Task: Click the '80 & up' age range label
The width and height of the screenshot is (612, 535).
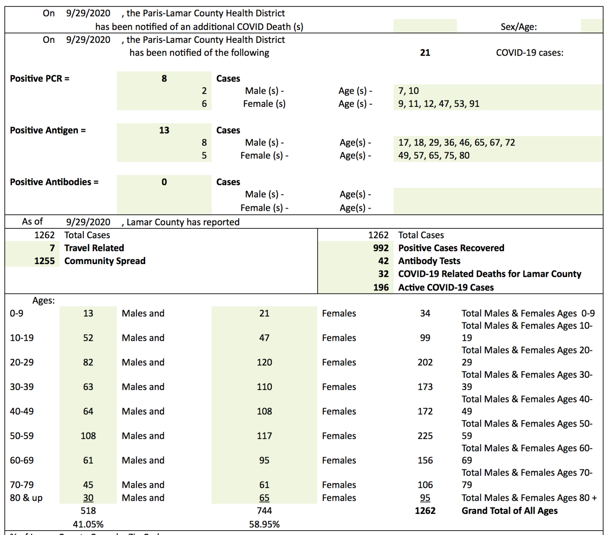Action: [26, 498]
